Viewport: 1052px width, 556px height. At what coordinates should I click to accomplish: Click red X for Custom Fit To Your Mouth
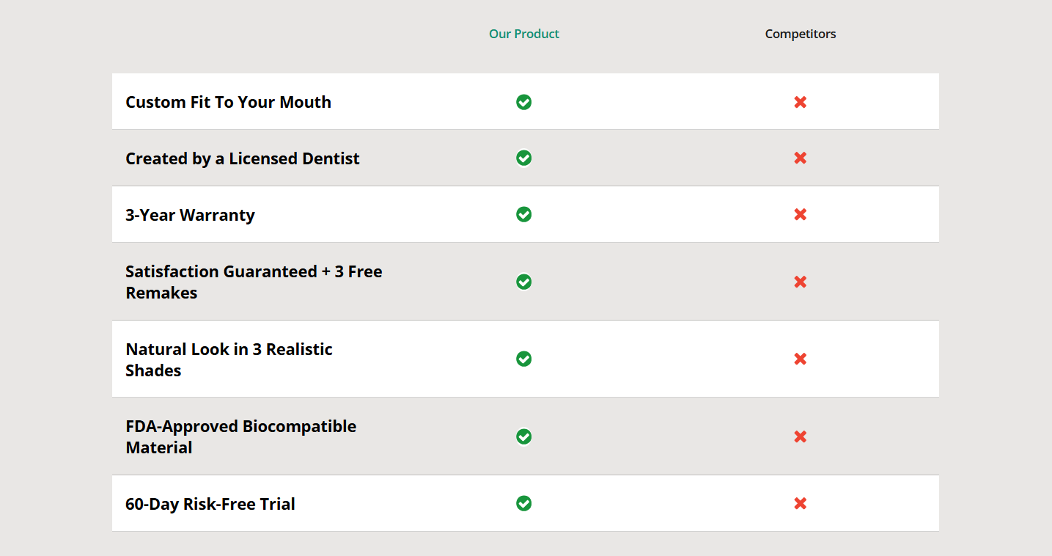pyautogui.click(x=800, y=102)
